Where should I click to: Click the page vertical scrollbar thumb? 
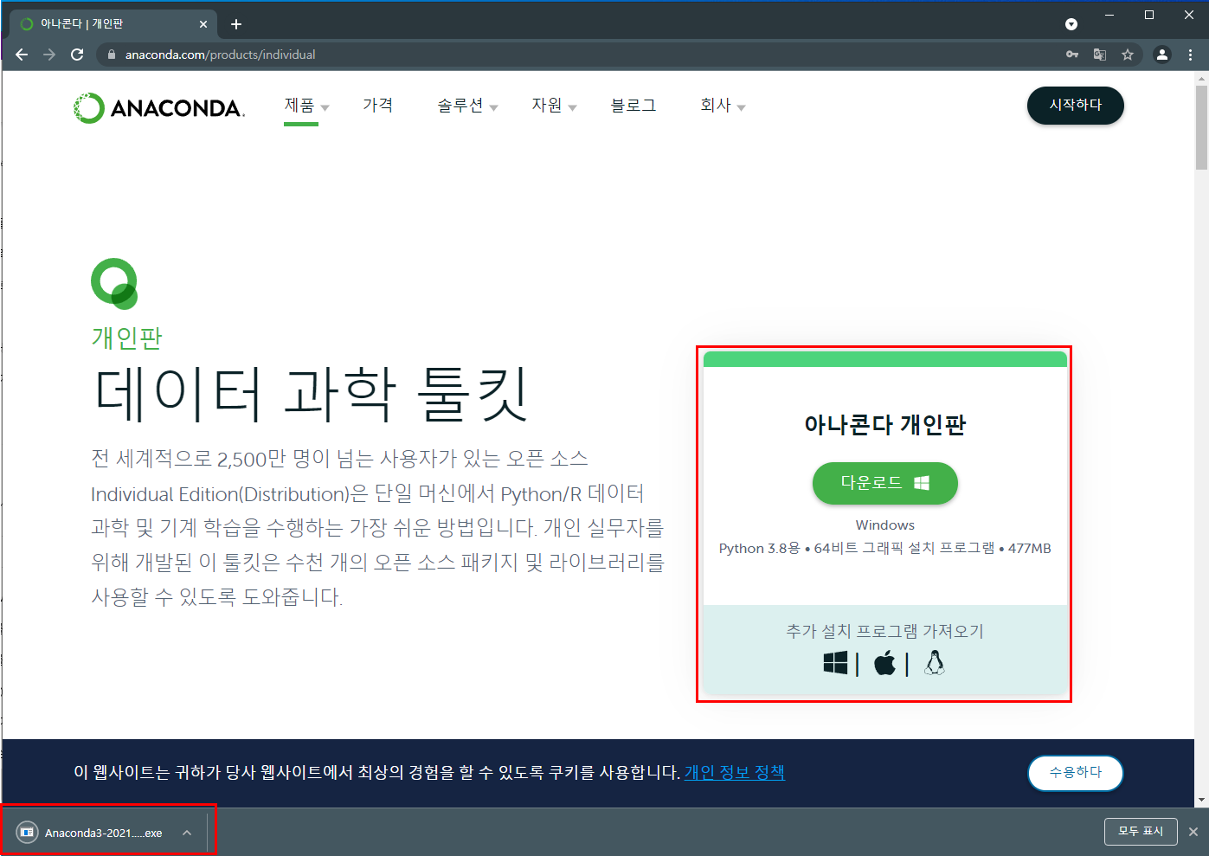(1201, 126)
